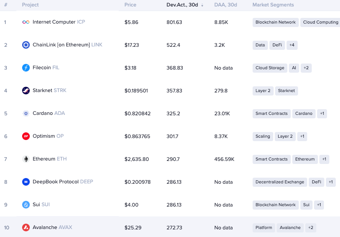Click the $0.189501 Starknet price

tap(136, 91)
